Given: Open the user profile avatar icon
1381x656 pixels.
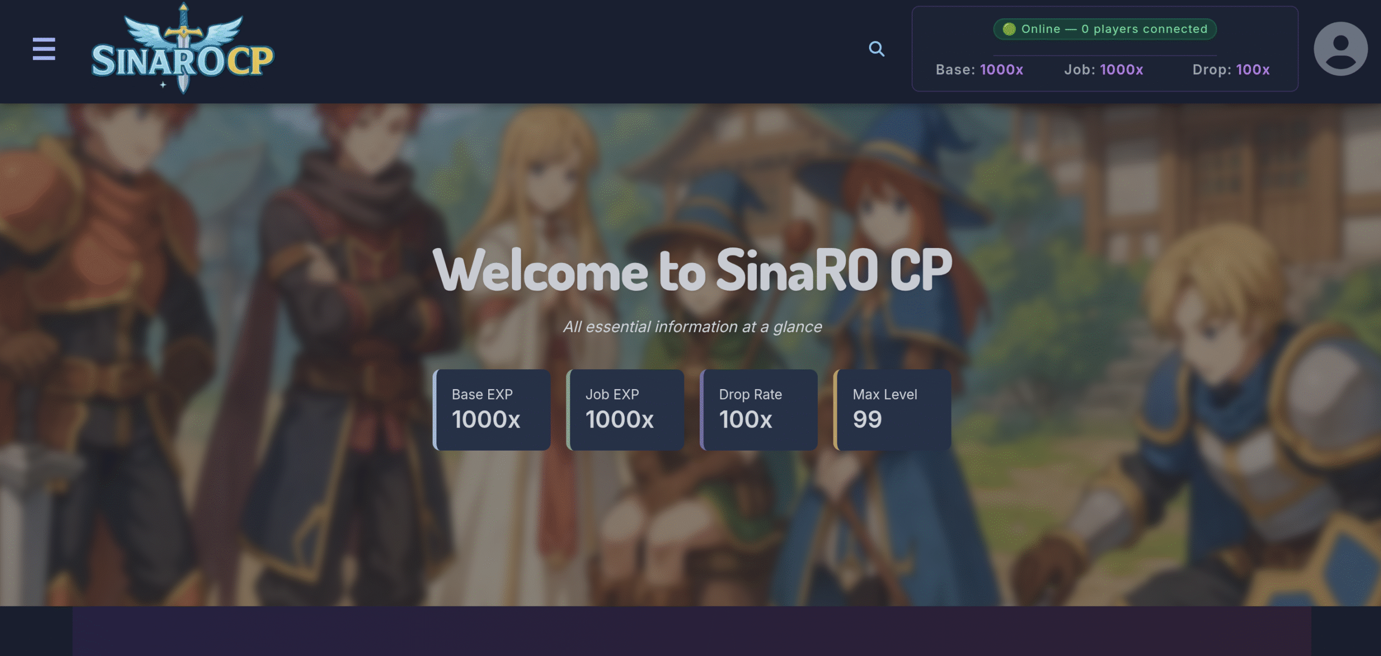Looking at the screenshot, I should pyautogui.click(x=1341, y=49).
